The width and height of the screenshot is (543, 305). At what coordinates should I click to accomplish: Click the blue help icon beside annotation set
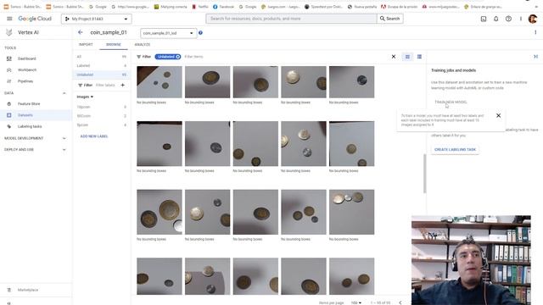tap(200, 33)
